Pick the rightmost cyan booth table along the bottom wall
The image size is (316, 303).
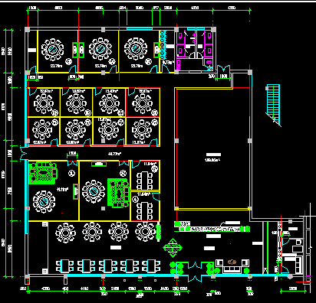[x=151, y=266]
